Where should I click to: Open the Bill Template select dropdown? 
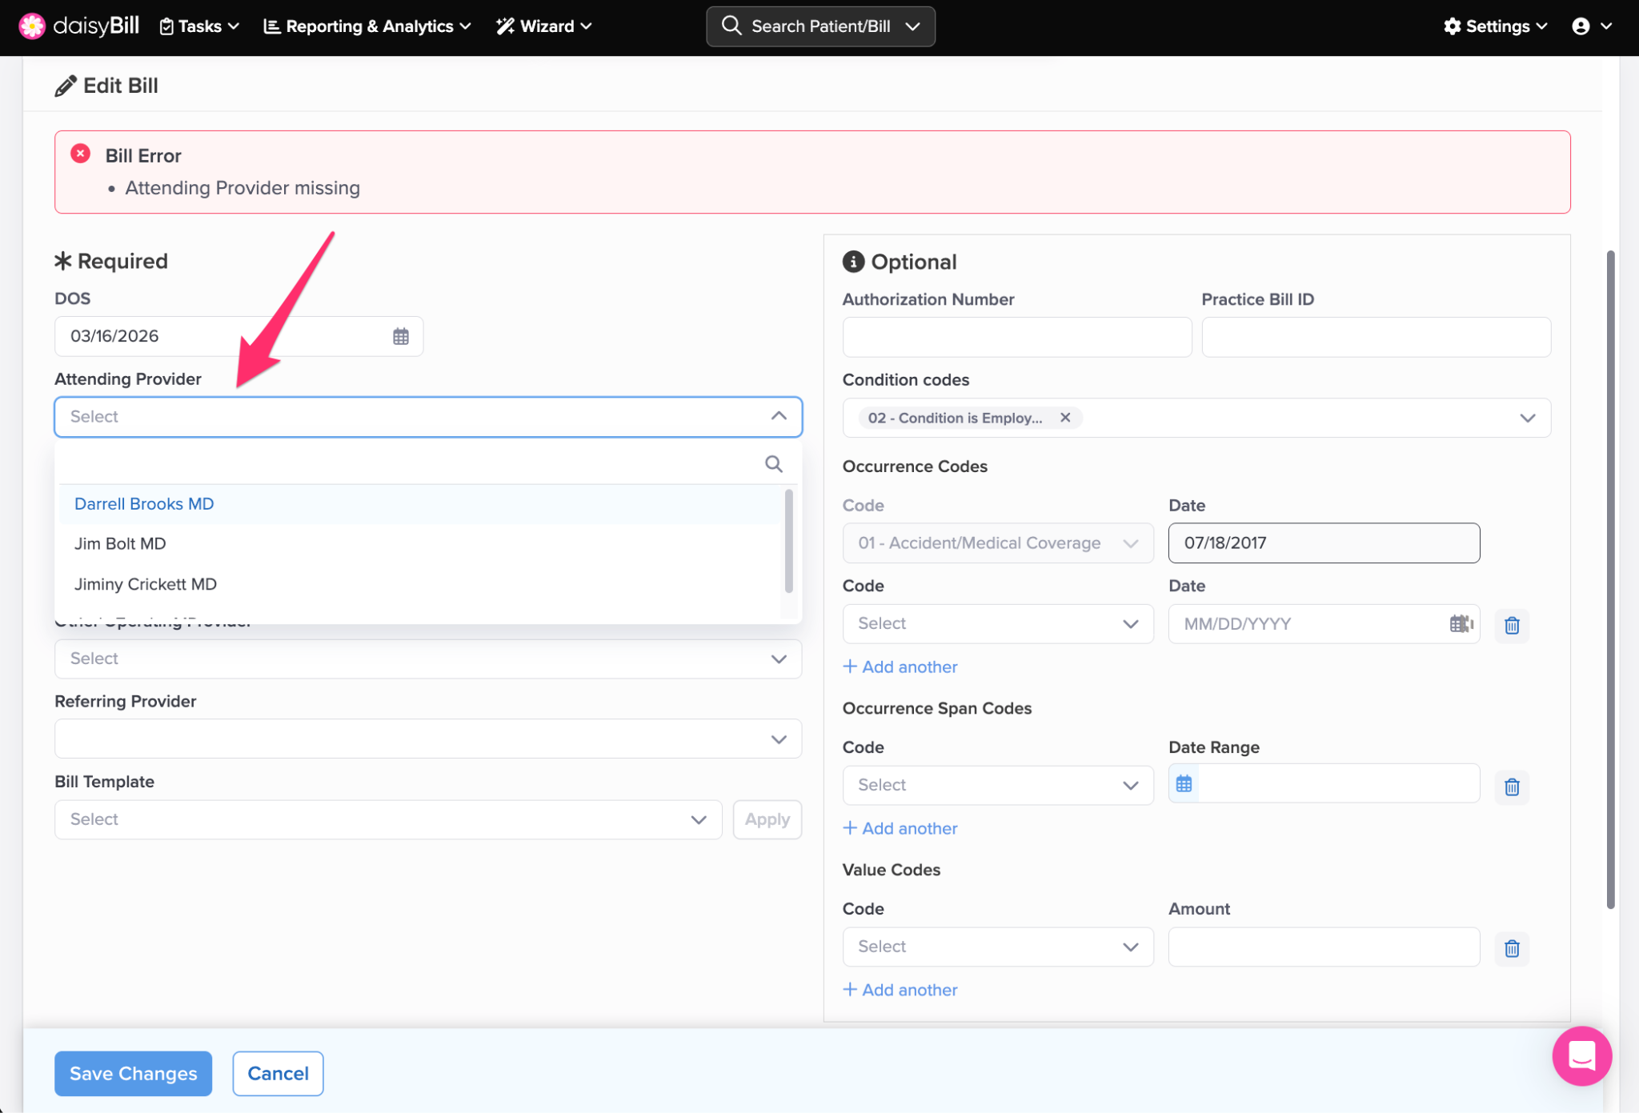[x=387, y=820]
